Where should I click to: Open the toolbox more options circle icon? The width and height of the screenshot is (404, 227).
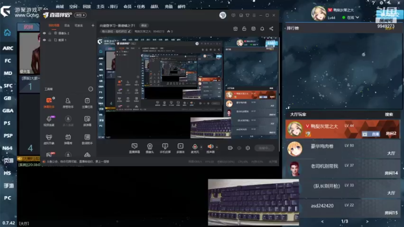coord(90,89)
